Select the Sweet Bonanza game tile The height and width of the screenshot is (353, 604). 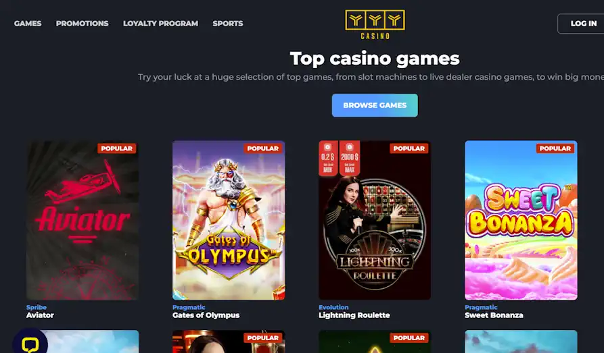(521, 220)
